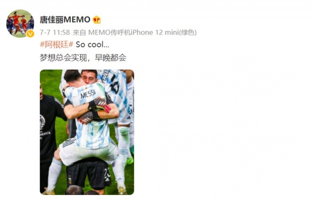Click the number 23 on the black shorts
Viewport: 313px width, 202px height.
click(x=107, y=173)
